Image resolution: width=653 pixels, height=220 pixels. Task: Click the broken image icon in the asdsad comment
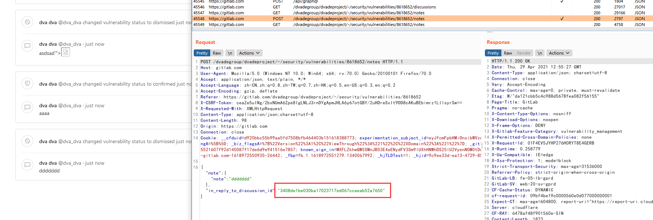tap(65, 52)
